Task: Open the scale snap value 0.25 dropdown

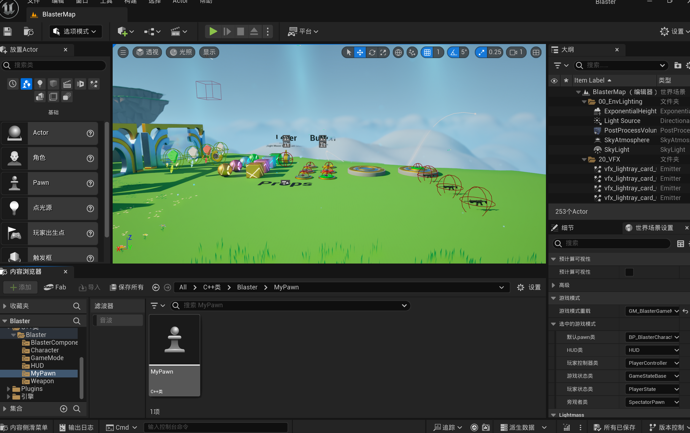Action: coord(495,52)
